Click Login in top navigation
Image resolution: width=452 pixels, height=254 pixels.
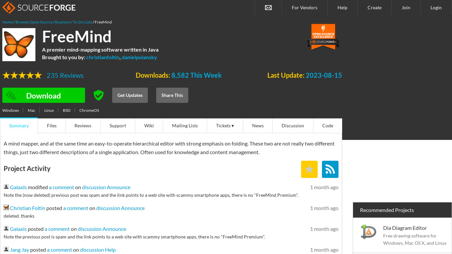(436, 8)
